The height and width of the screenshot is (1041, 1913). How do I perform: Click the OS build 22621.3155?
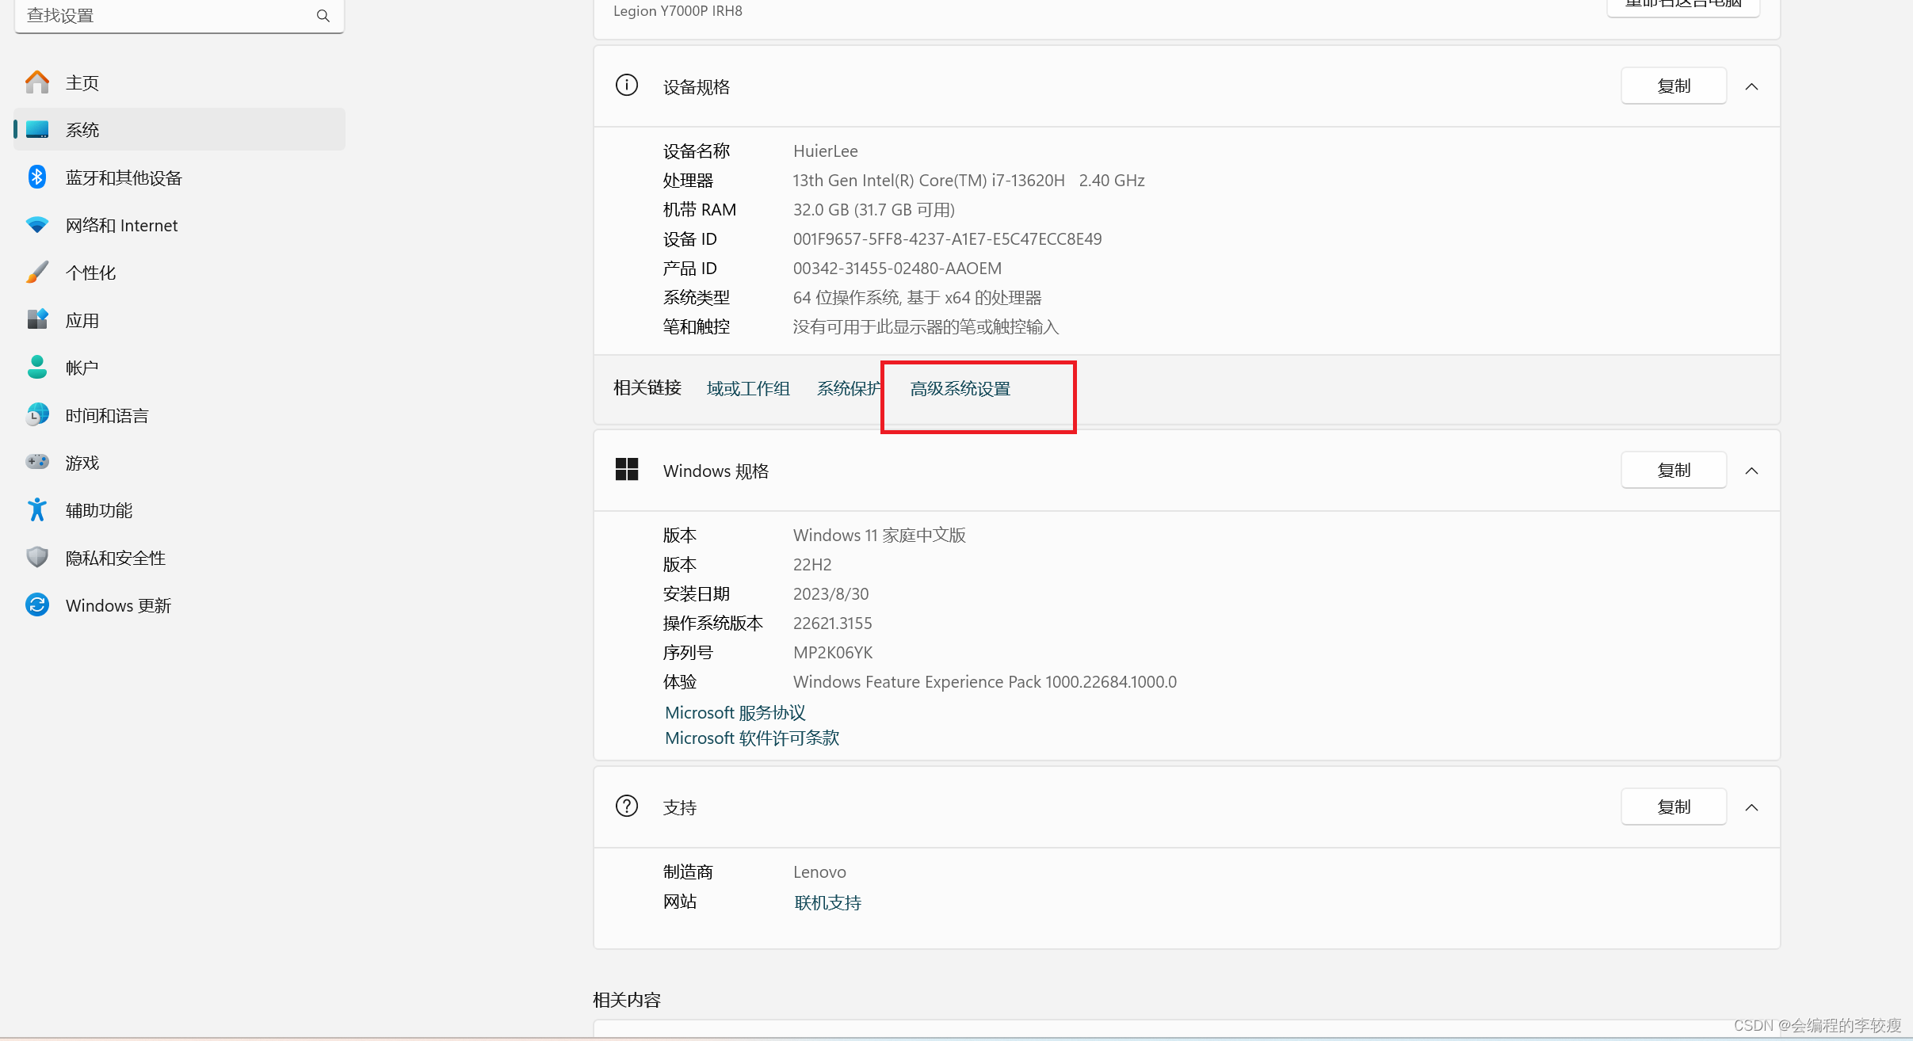832,623
